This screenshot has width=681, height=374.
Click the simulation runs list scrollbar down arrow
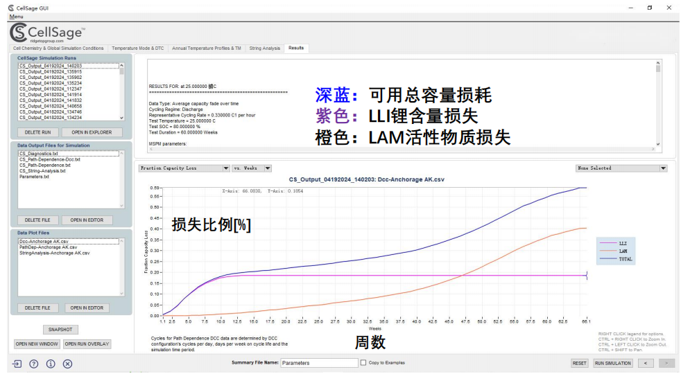pyautogui.click(x=121, y=118)
